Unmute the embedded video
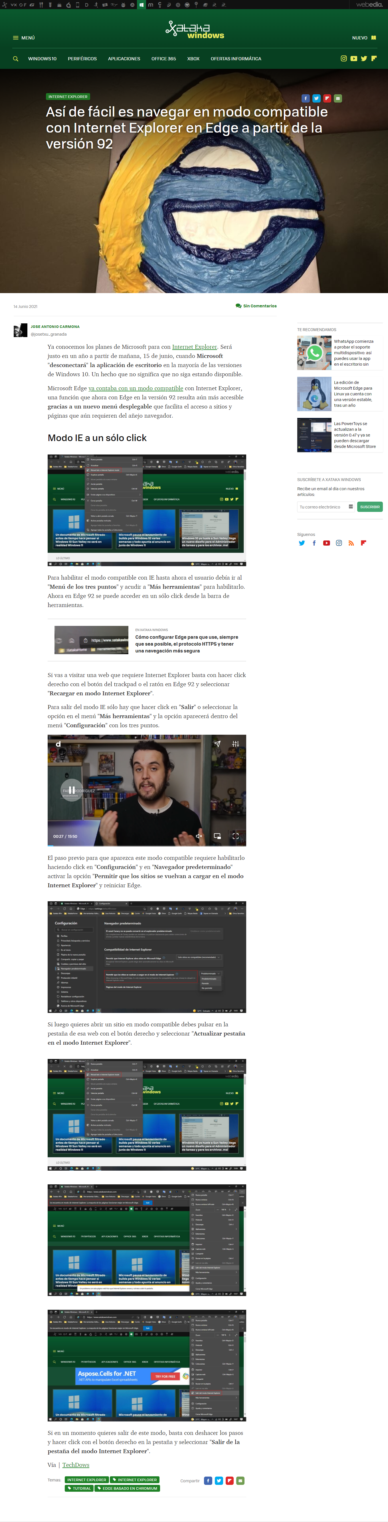Screen dimensions: 388x1522 coord(199,836)
